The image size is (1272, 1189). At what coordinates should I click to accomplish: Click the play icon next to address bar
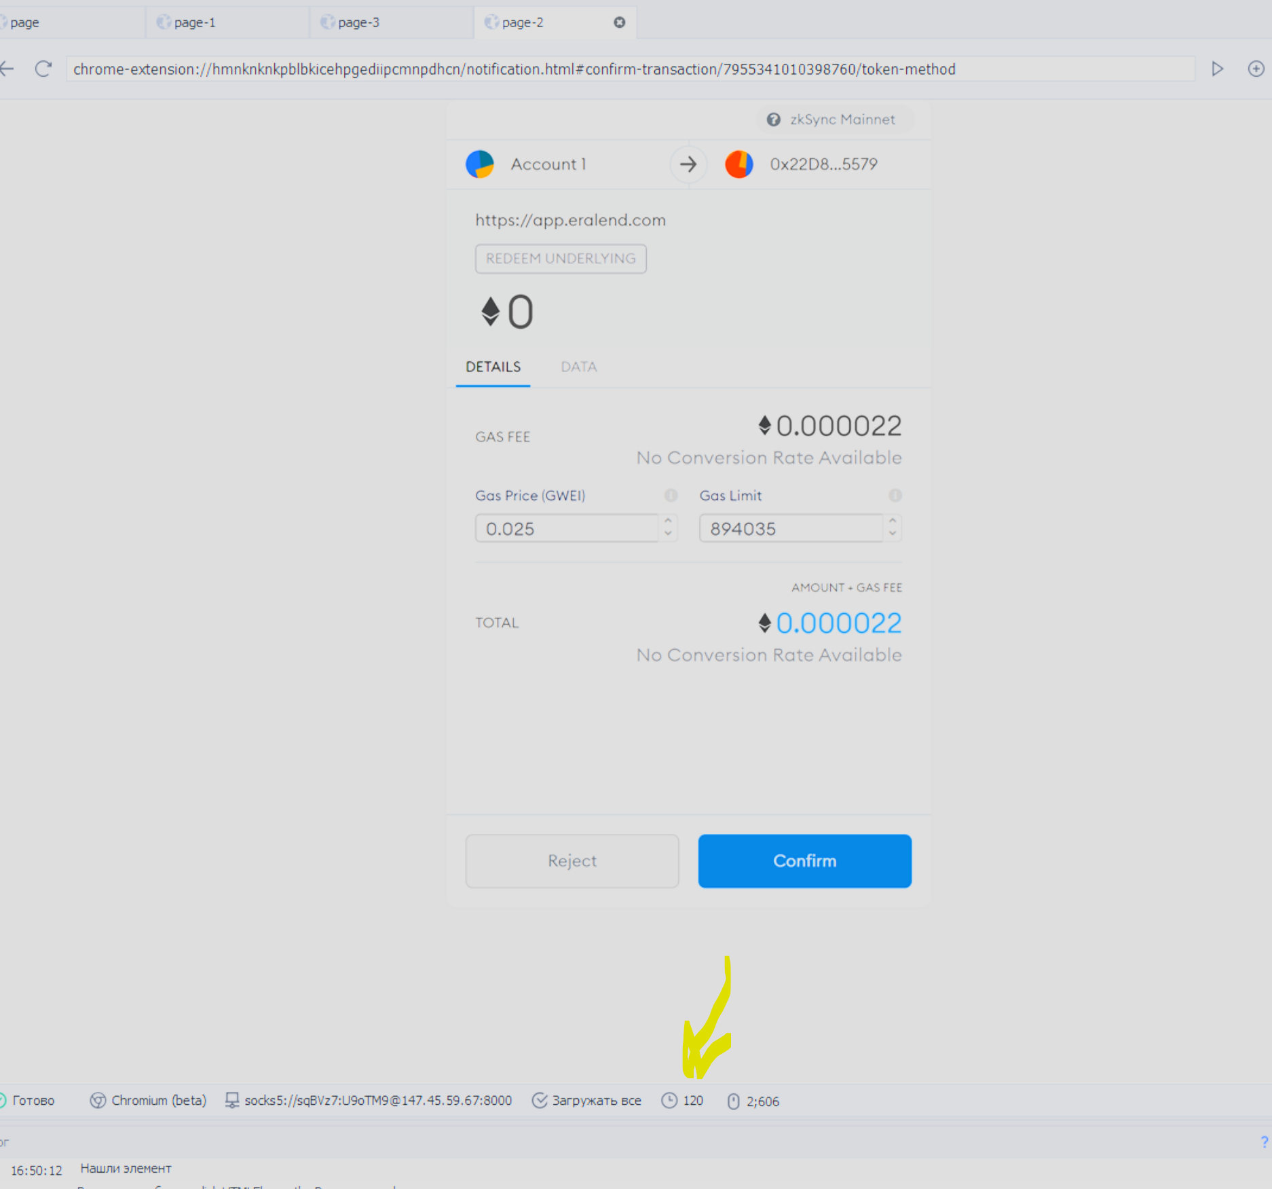click(x=1218, y=69)
